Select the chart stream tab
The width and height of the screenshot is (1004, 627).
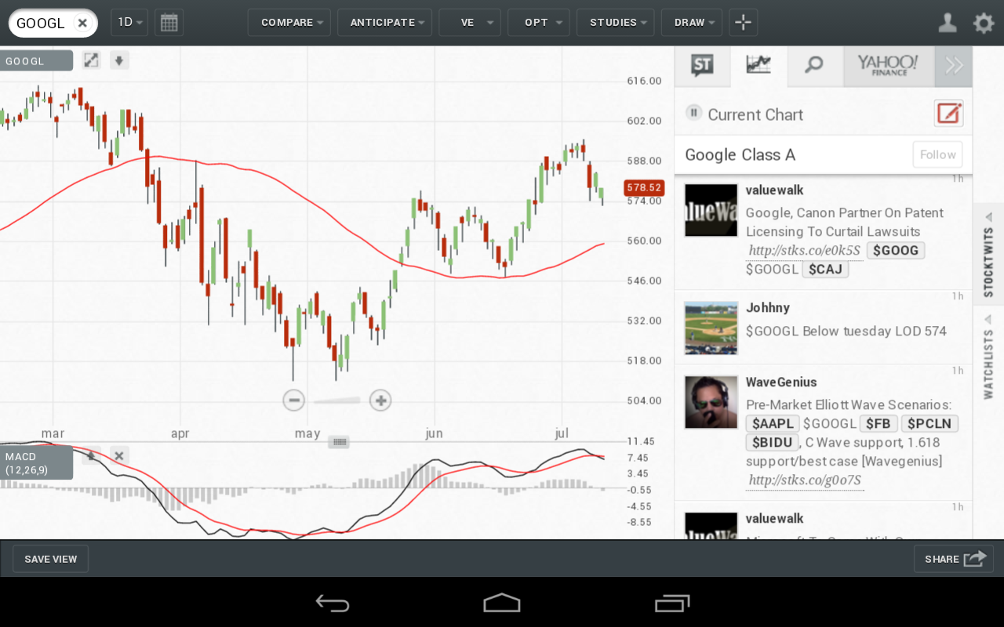pos(758,66)
